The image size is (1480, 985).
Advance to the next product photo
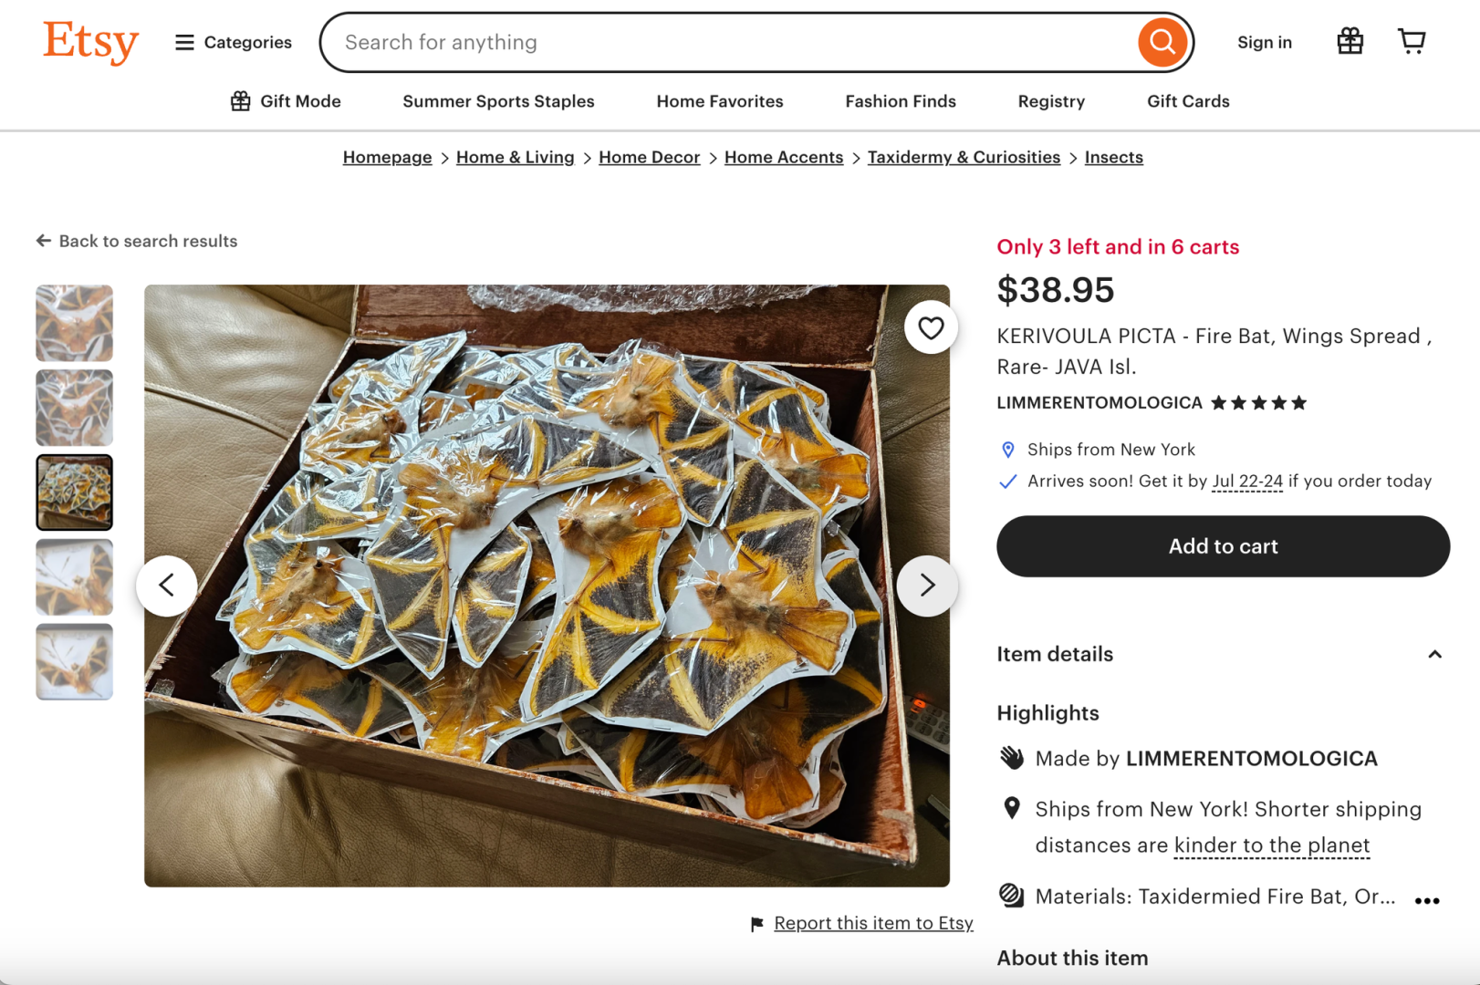coord(927,585)
